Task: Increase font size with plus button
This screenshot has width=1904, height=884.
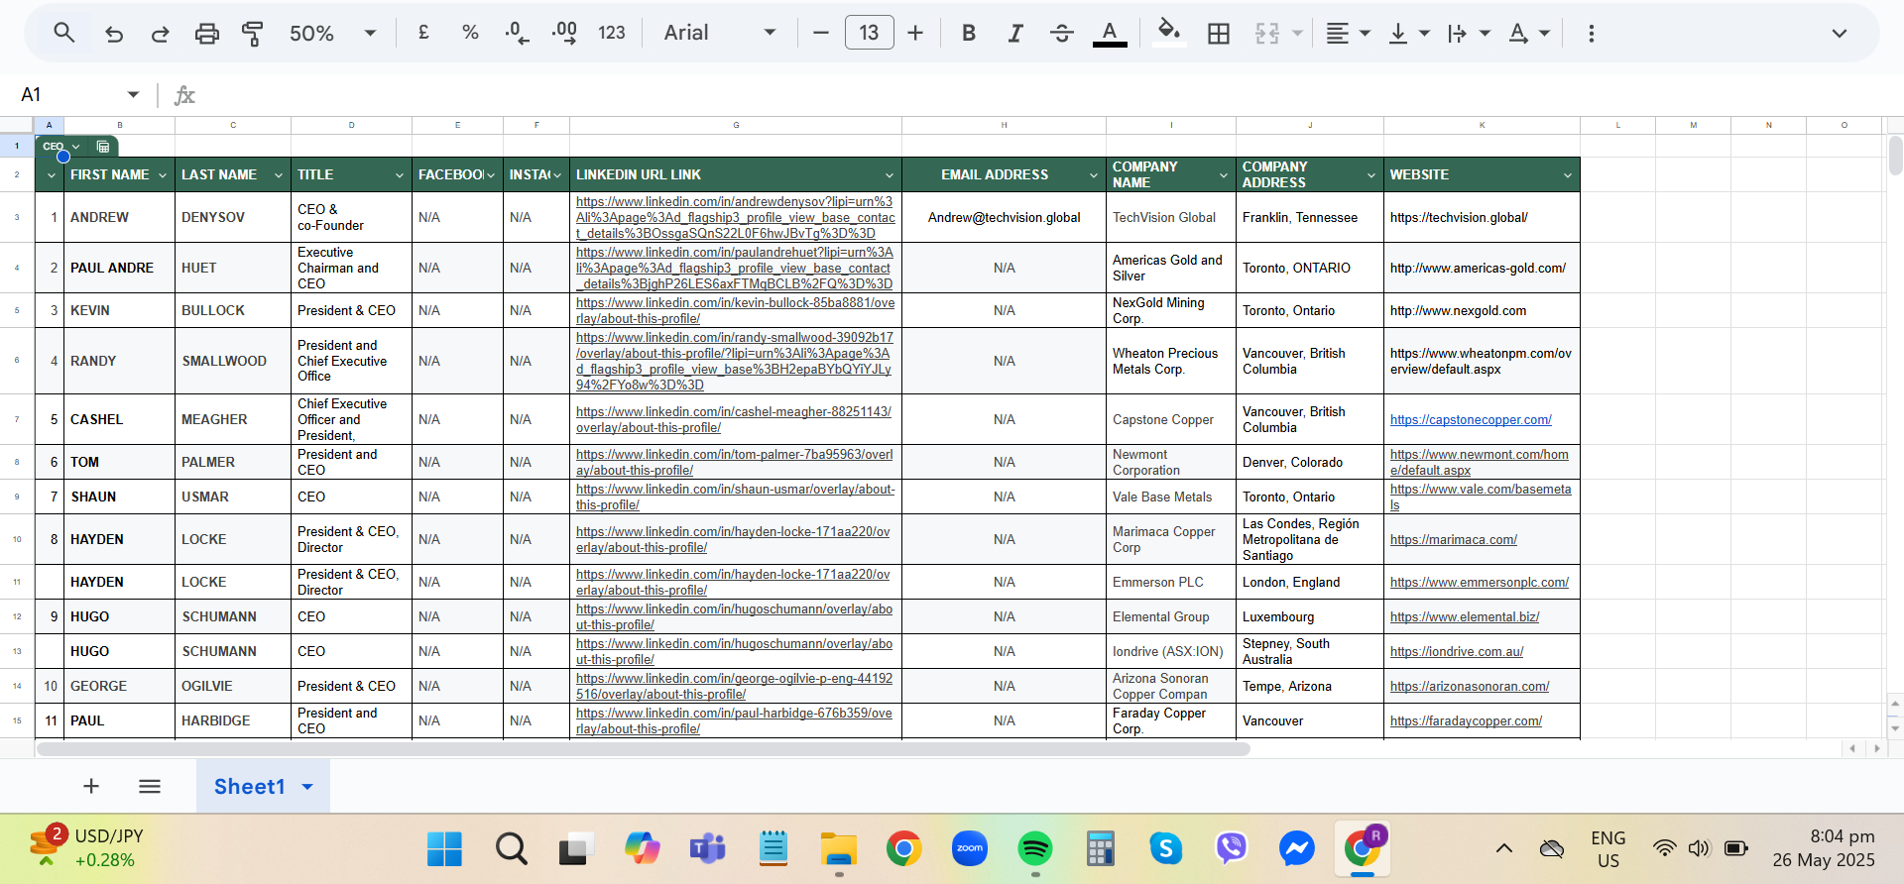Action: 915,34
